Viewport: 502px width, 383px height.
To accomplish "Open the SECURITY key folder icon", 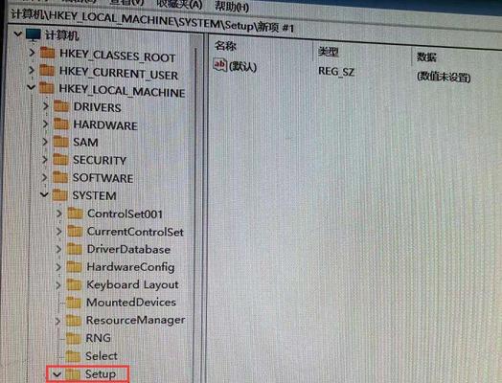I will pyautogui.click(x=60, y=159).
